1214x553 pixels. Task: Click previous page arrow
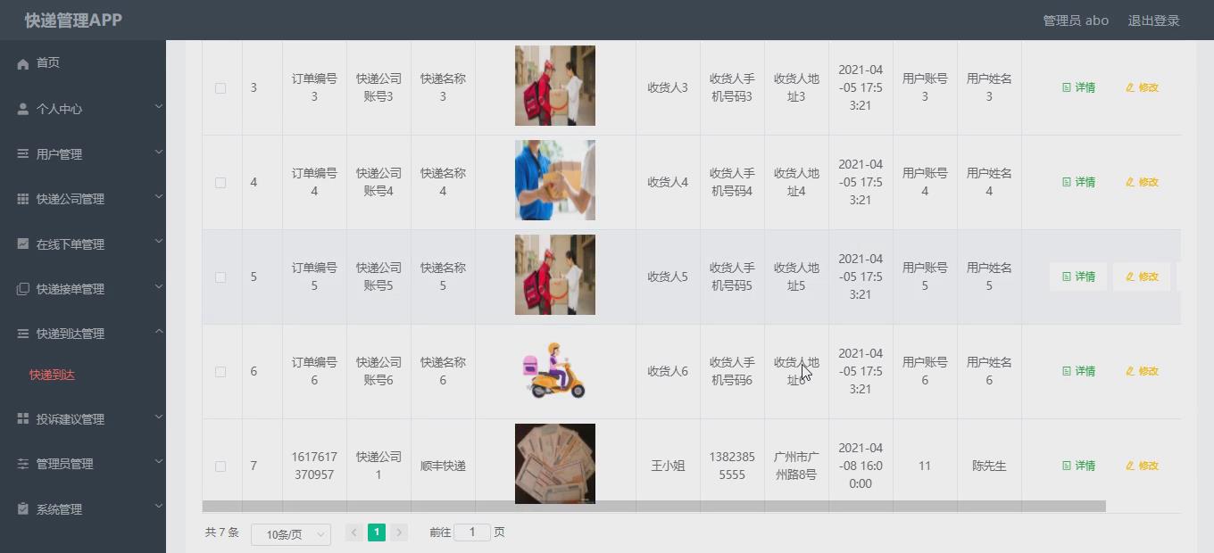coord(354,532)
